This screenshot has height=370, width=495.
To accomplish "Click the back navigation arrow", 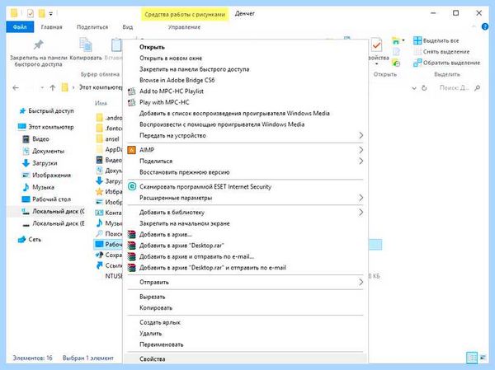I will [x=16, y=88].
